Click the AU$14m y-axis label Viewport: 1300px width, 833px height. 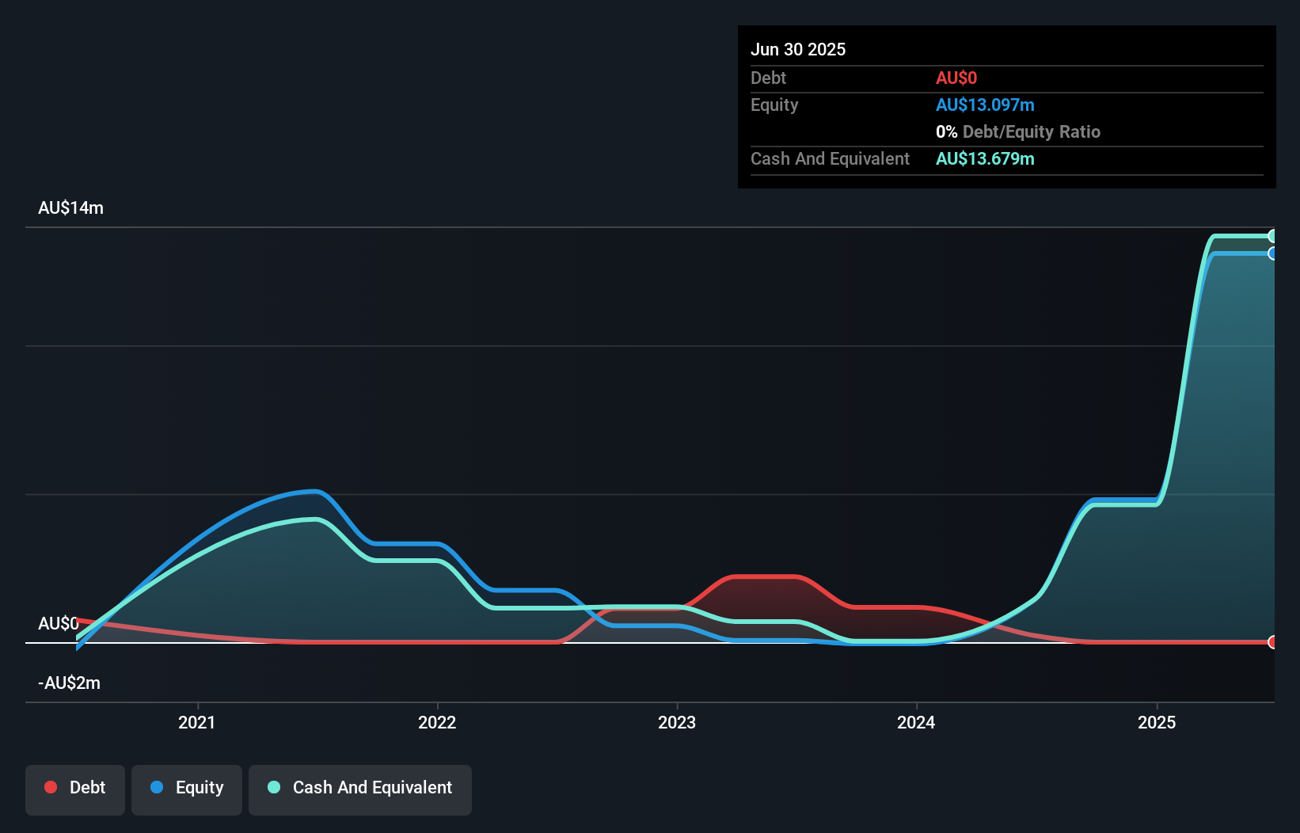pos(71,208)
